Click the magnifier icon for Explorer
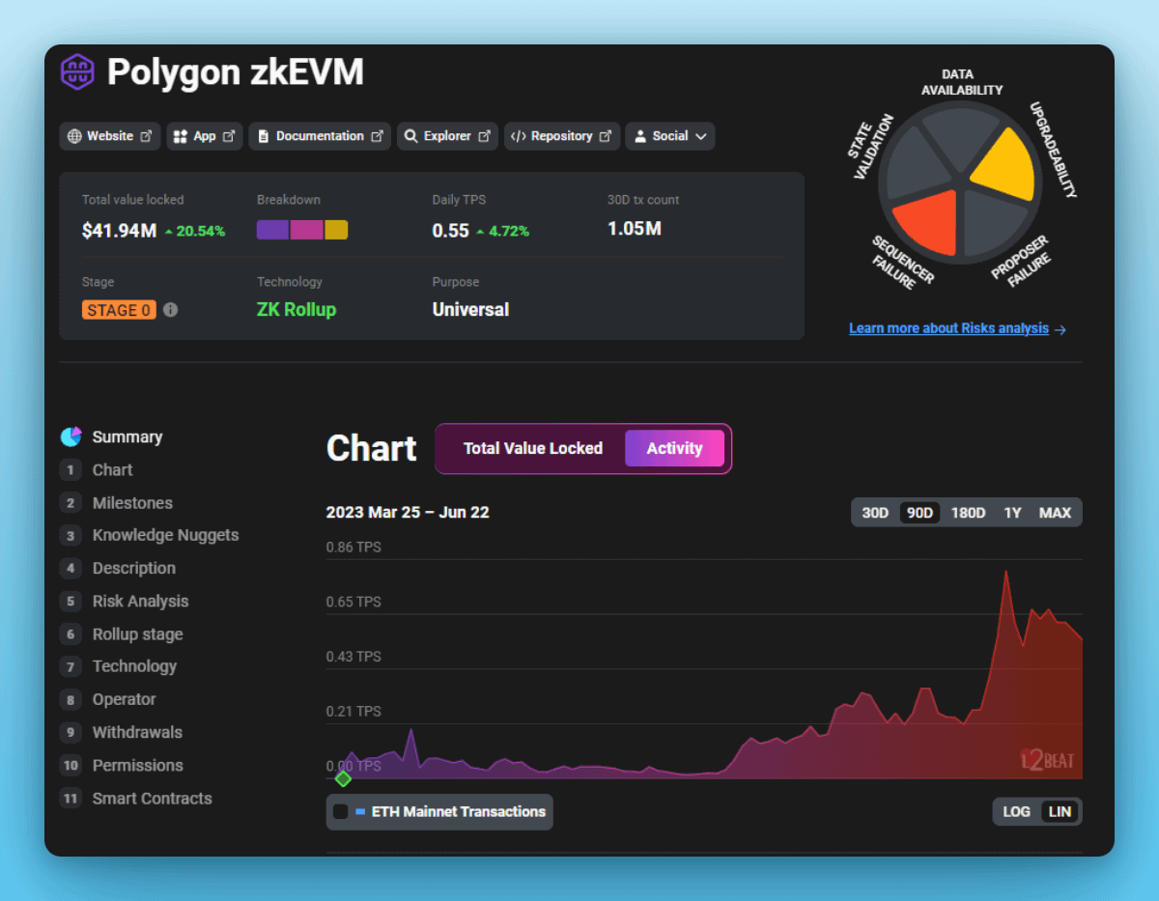Viewport: 1159px width, 901px height. tap(410, 136)
